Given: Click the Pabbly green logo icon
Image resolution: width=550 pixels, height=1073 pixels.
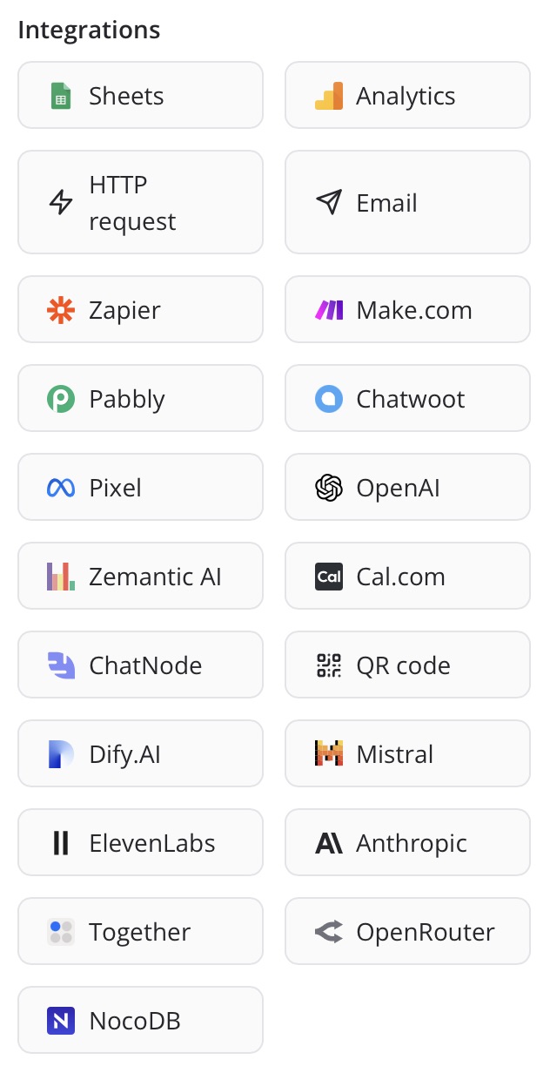Looking at the screenshot, I should (x=61, y=399).
